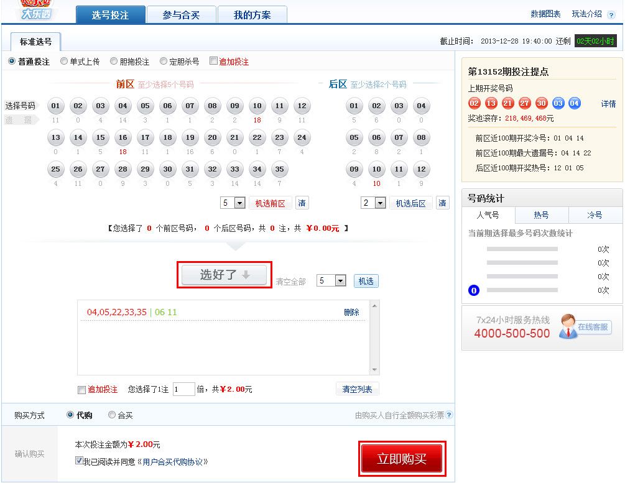The image size is (625, 483).
Task: Switch to the 参与合买 tab
Action: coord(181,15)
